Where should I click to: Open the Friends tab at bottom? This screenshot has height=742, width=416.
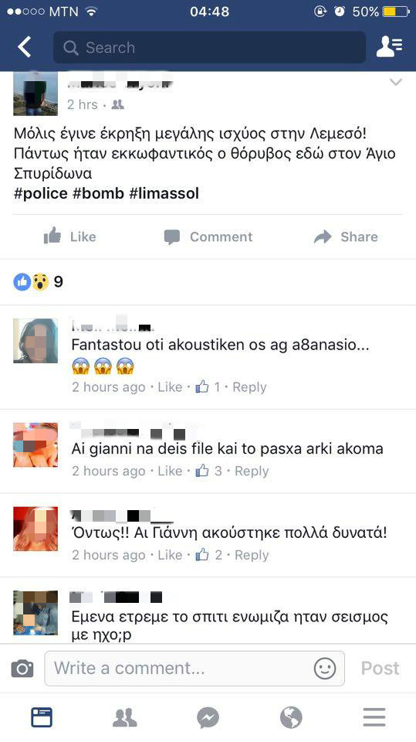pos(125,717)
